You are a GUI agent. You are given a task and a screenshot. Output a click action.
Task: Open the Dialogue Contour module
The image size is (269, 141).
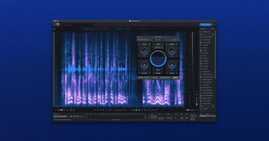pos(208,74)
